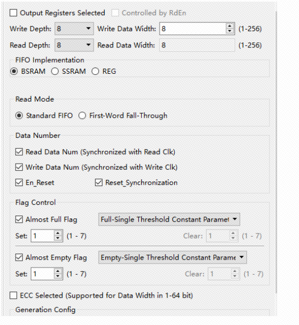Expand the Empty-Single Threshold dropdown
The width and height of the screenshot is (299, 325).
point(172,257)
